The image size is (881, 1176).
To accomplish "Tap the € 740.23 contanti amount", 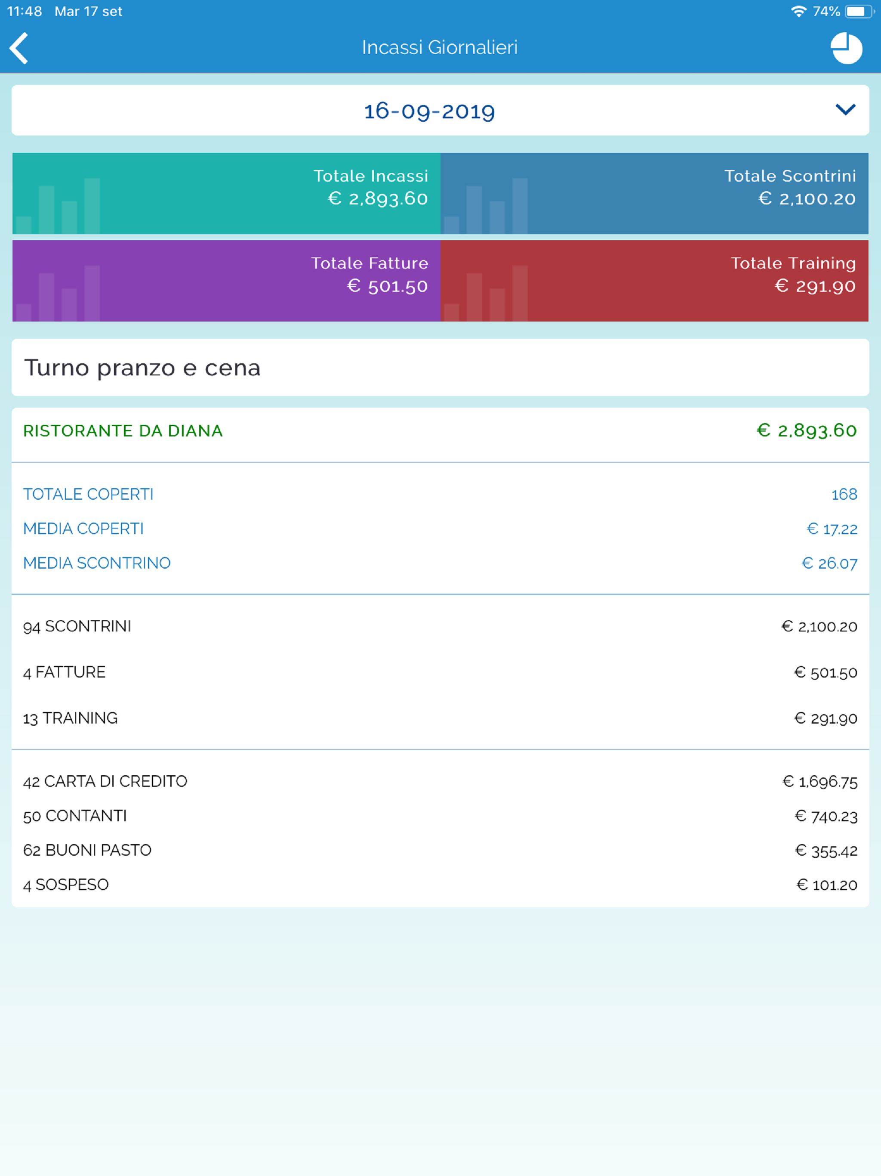I will 826,816.
